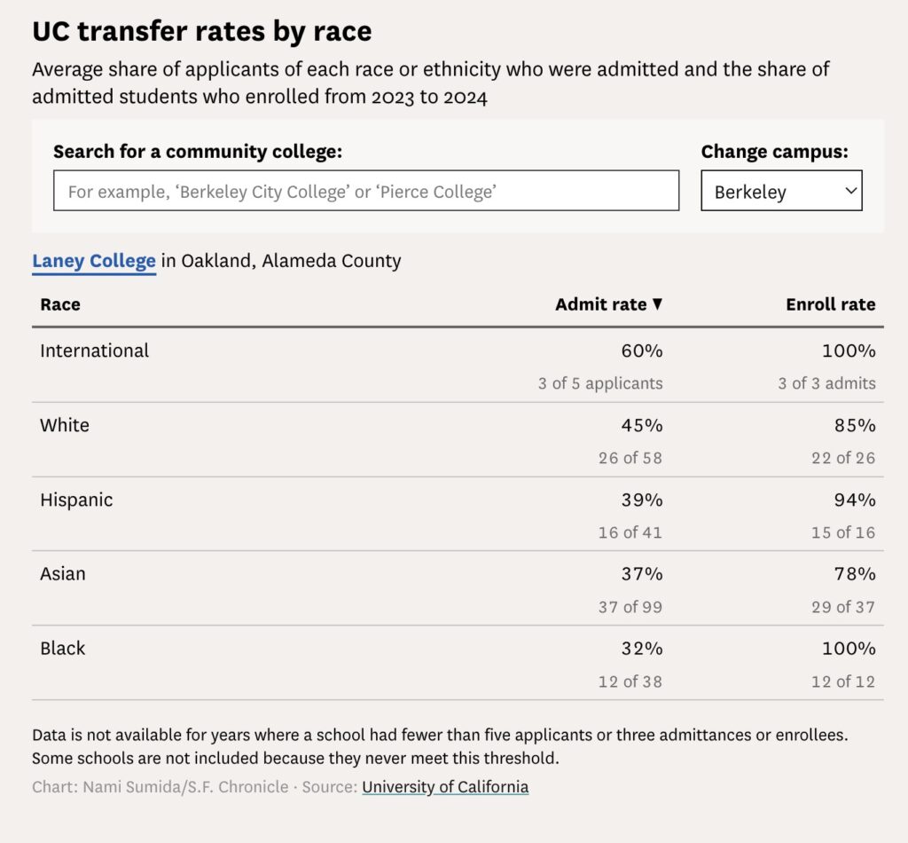Click the community college search field

366,191
